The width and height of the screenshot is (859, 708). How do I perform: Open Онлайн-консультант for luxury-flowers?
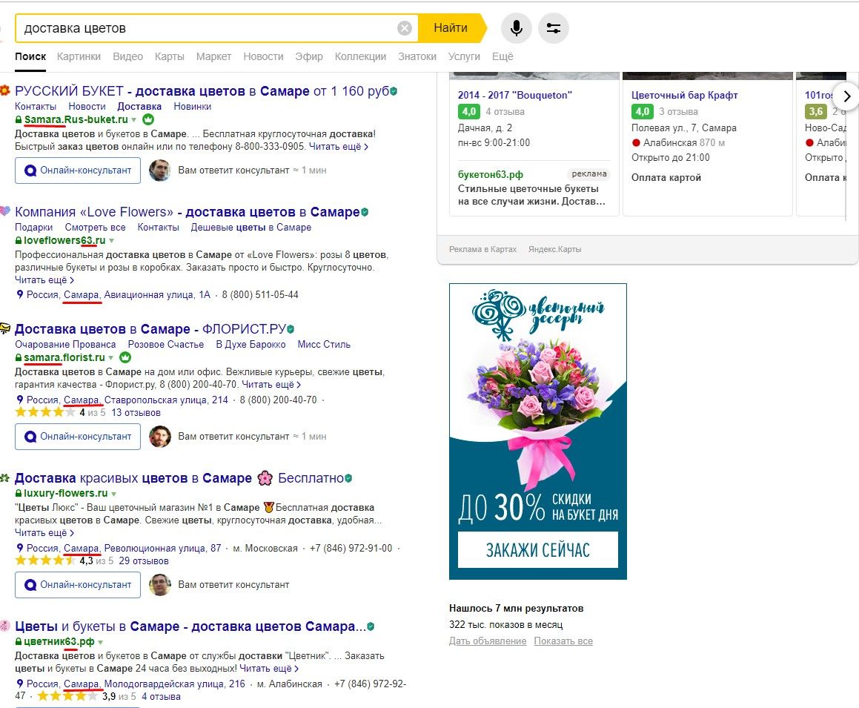[78, 585]
